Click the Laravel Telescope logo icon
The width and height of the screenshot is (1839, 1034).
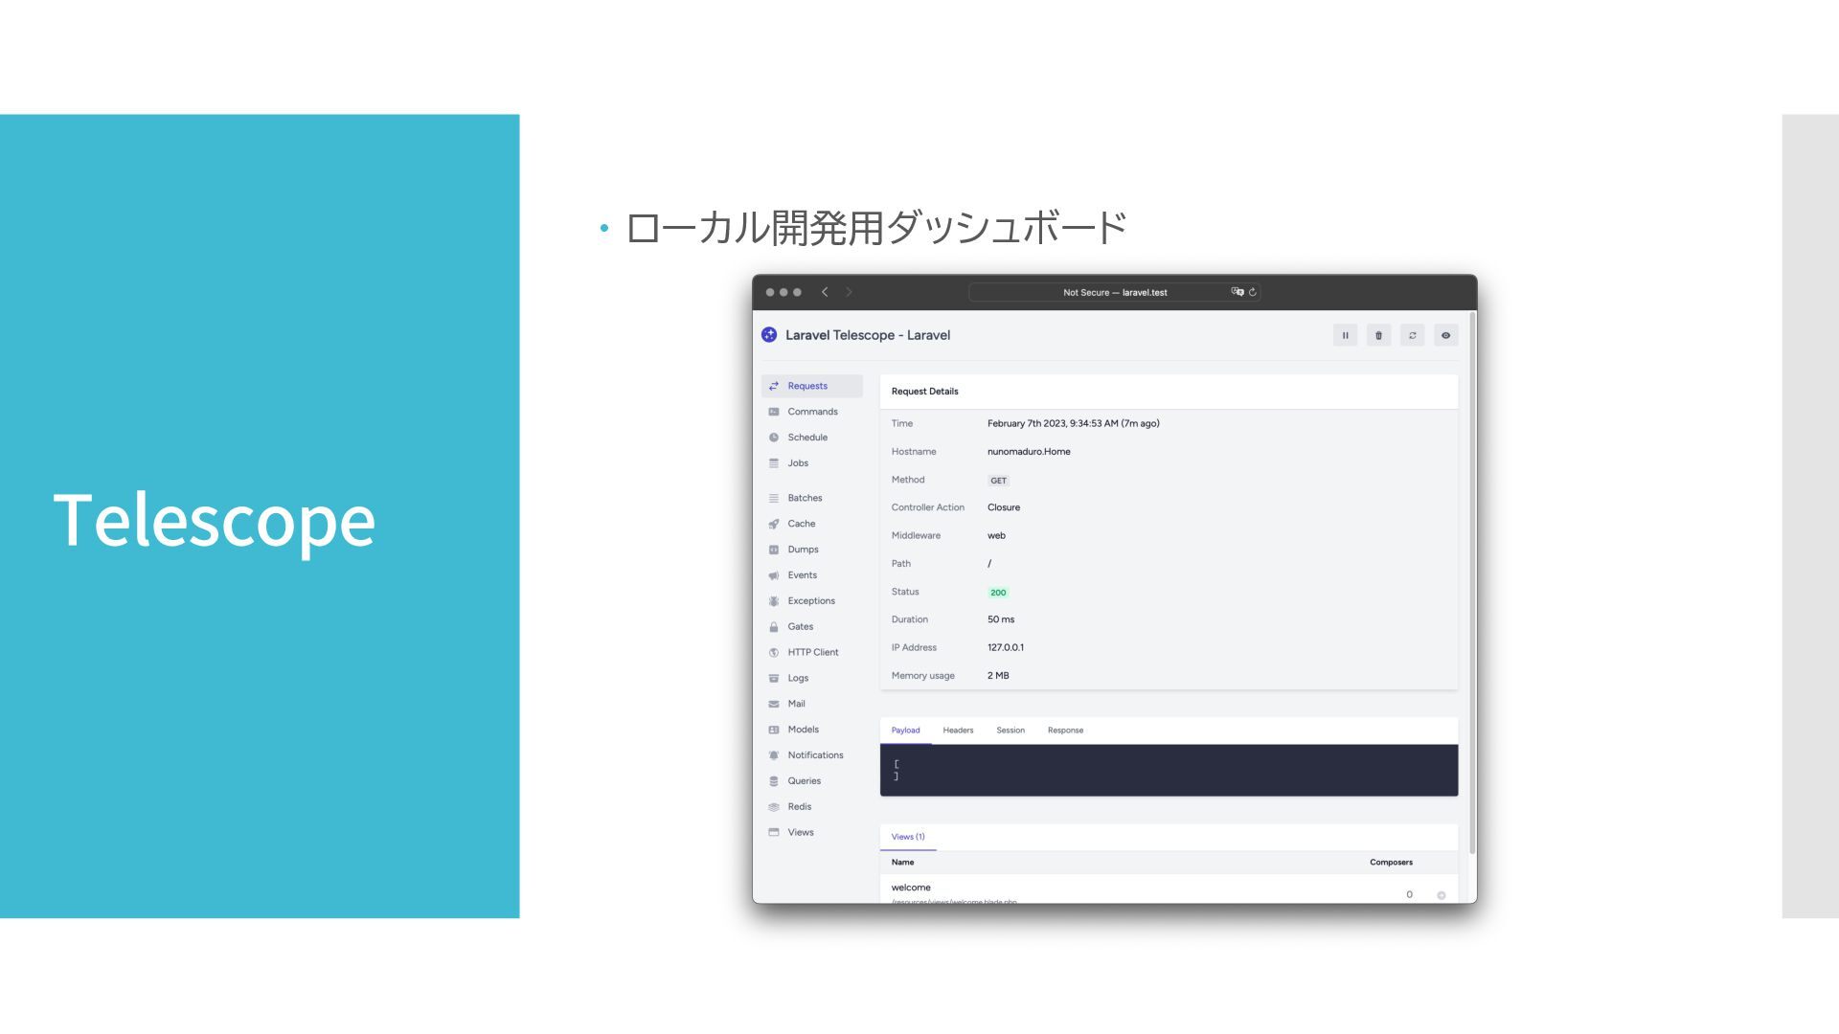(x=769, y=335)
